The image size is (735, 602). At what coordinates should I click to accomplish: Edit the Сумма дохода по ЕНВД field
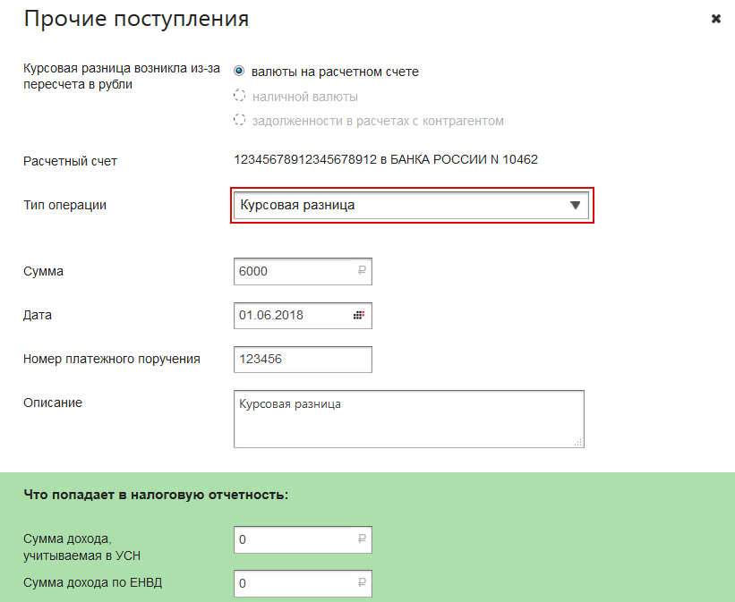tap(291, 584)
